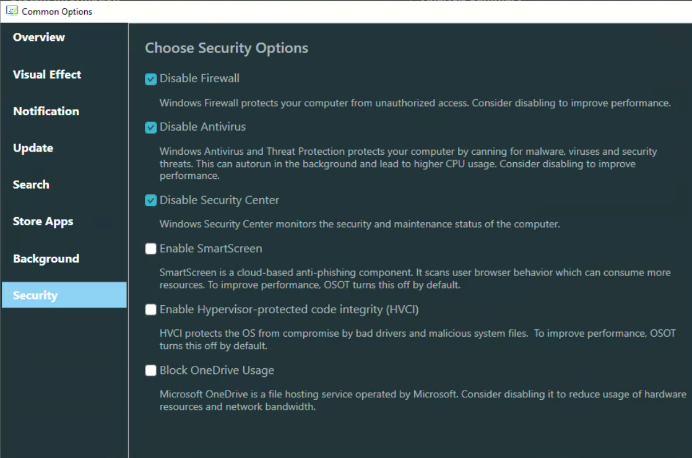Enable the SmartScreen checkbox
Viewport: 692px width, 458px height.
[x=151, y=249]
